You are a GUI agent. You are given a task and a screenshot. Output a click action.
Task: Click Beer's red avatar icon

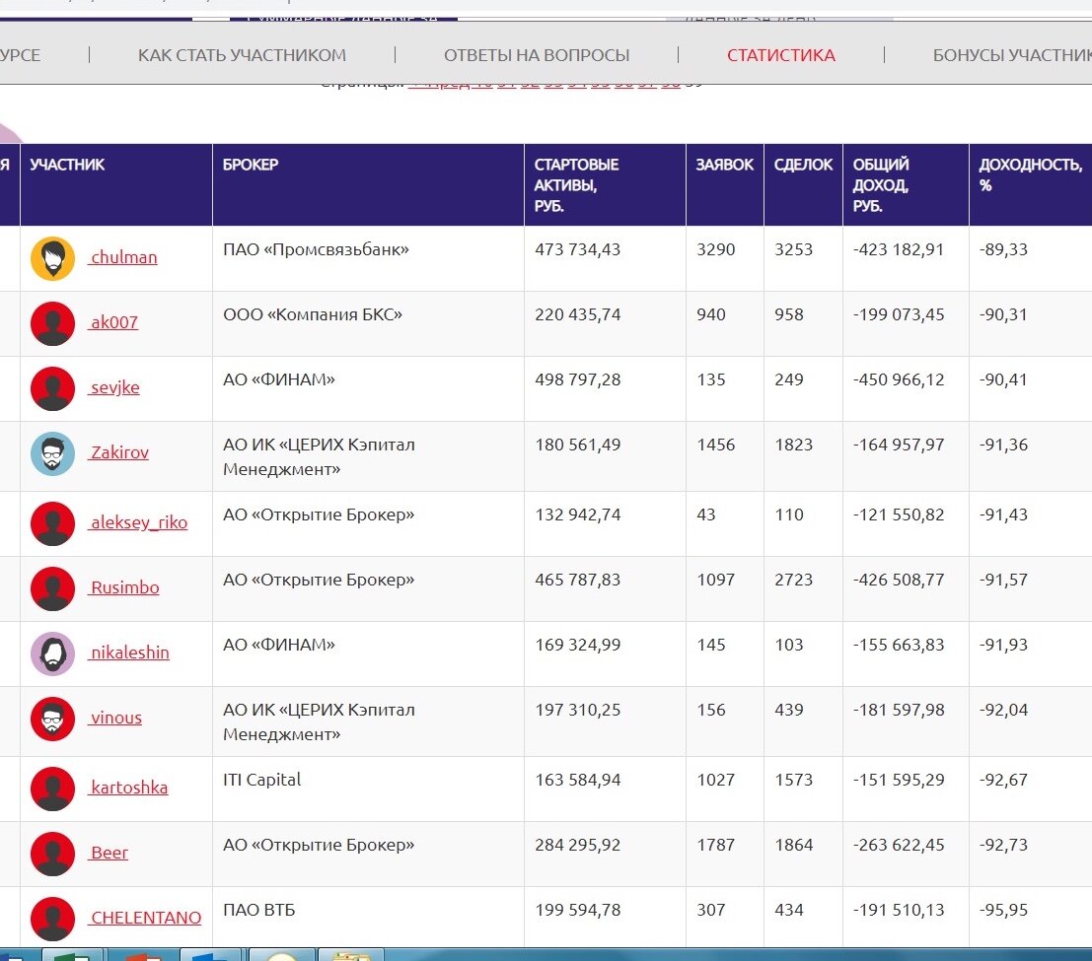[53, 854]
